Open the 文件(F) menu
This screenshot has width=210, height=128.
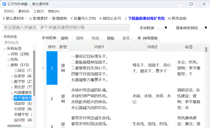[9, 11]
